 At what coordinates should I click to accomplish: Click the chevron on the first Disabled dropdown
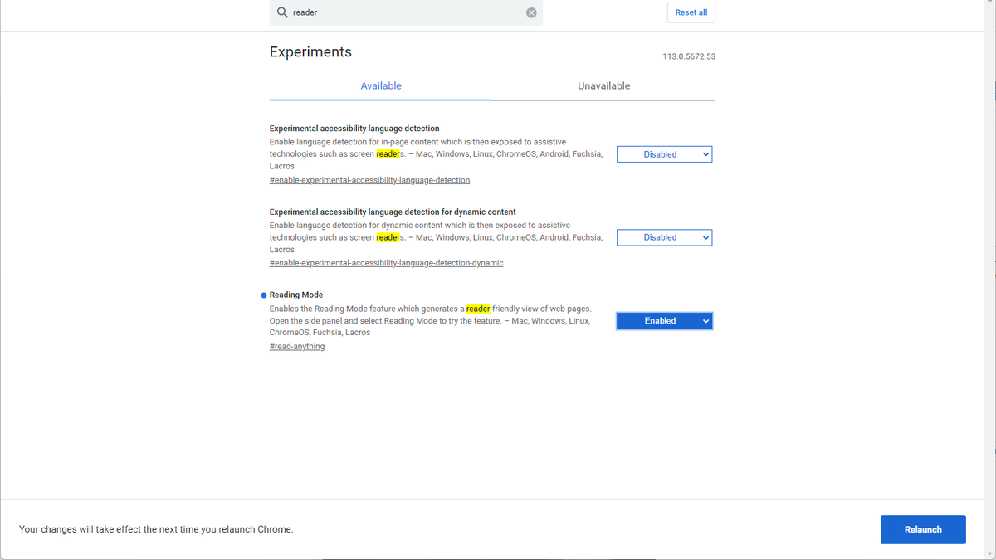coord(704,153)
